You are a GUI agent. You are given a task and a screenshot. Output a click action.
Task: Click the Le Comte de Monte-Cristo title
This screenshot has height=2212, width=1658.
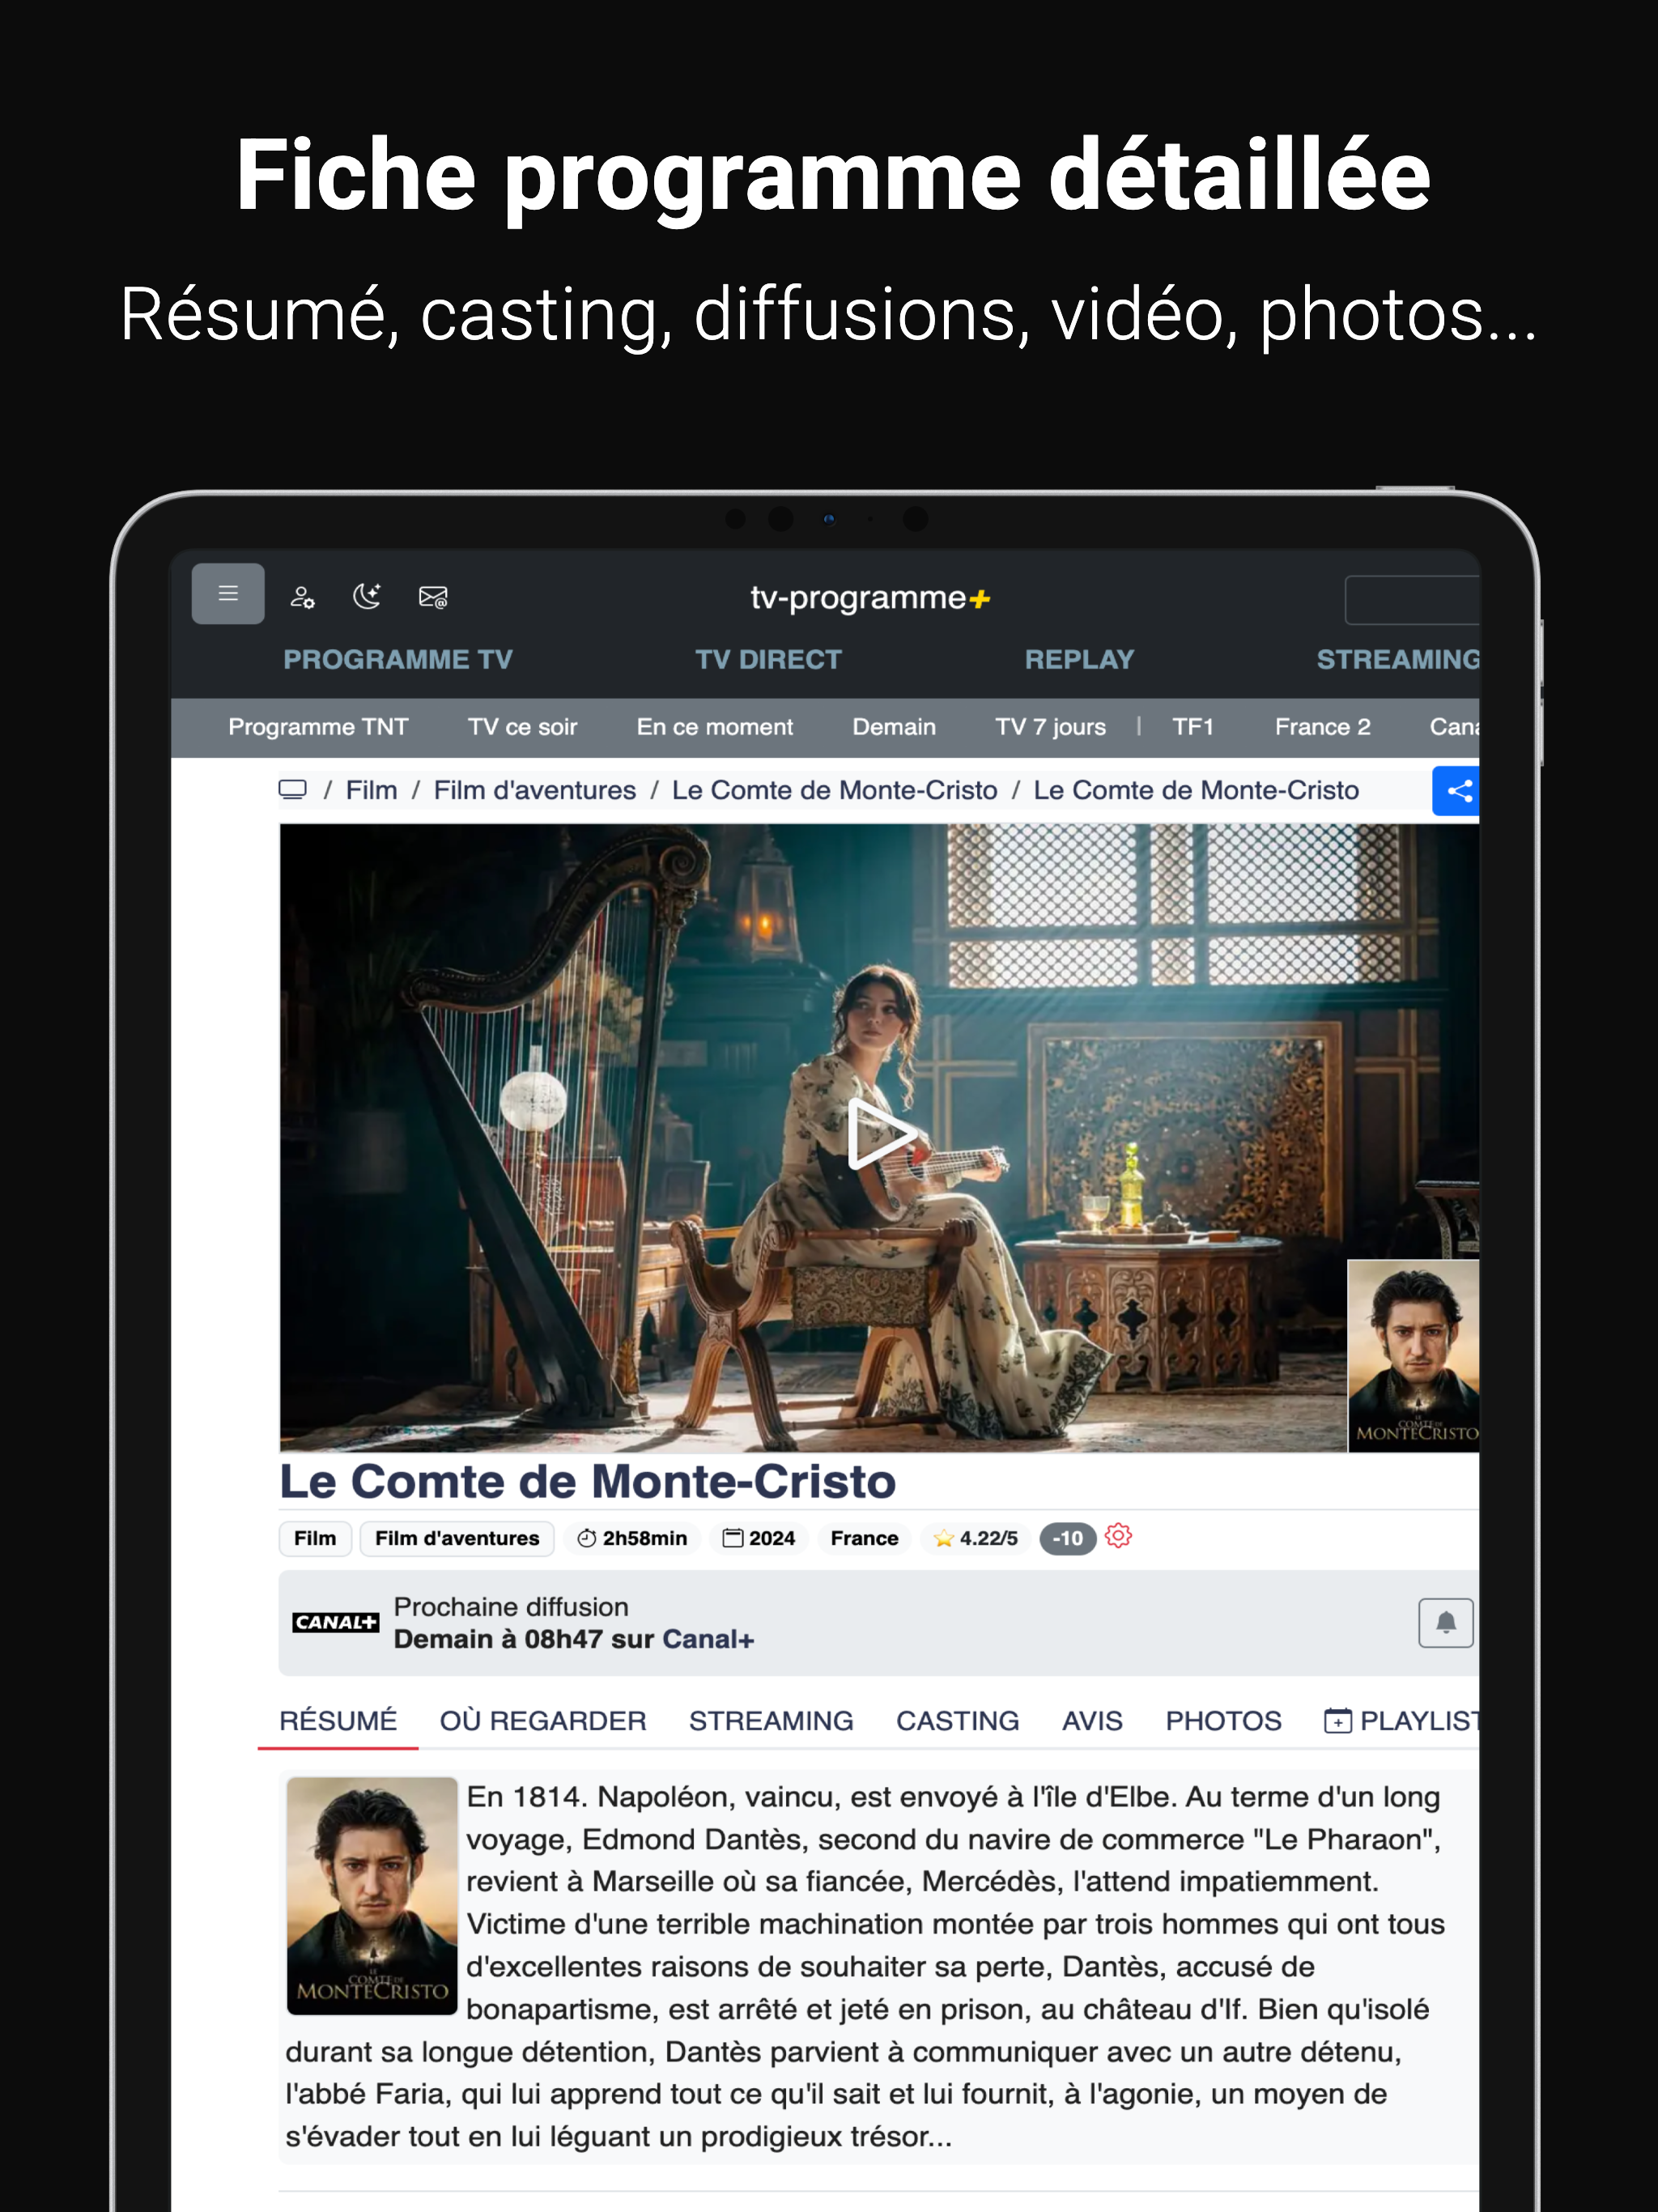click(587, 1481)
